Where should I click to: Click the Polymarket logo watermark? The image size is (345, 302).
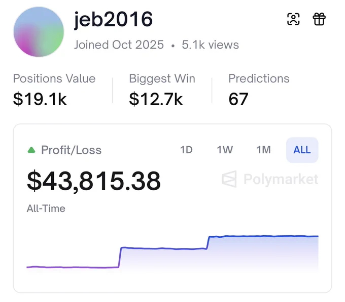click(x=270, y=179)
